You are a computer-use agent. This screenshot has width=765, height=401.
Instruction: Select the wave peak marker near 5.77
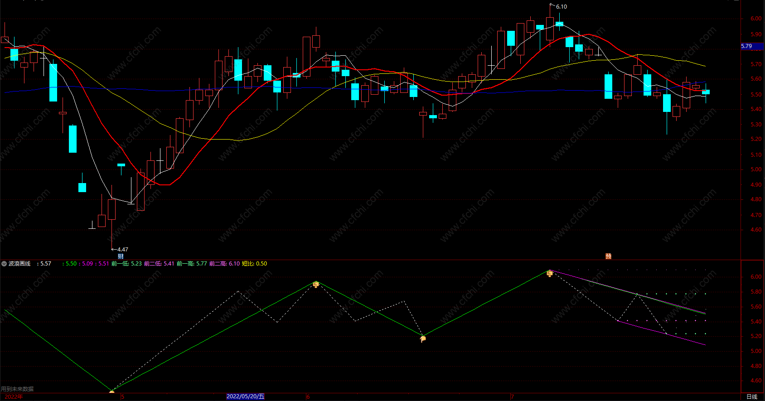[316, 285]
